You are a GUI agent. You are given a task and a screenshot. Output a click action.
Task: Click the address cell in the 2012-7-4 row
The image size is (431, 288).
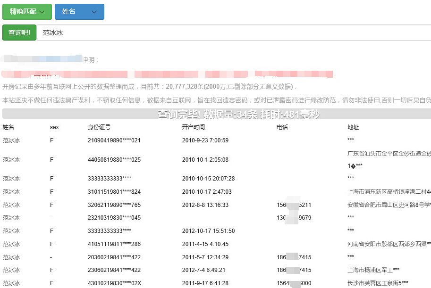point(373,270)
